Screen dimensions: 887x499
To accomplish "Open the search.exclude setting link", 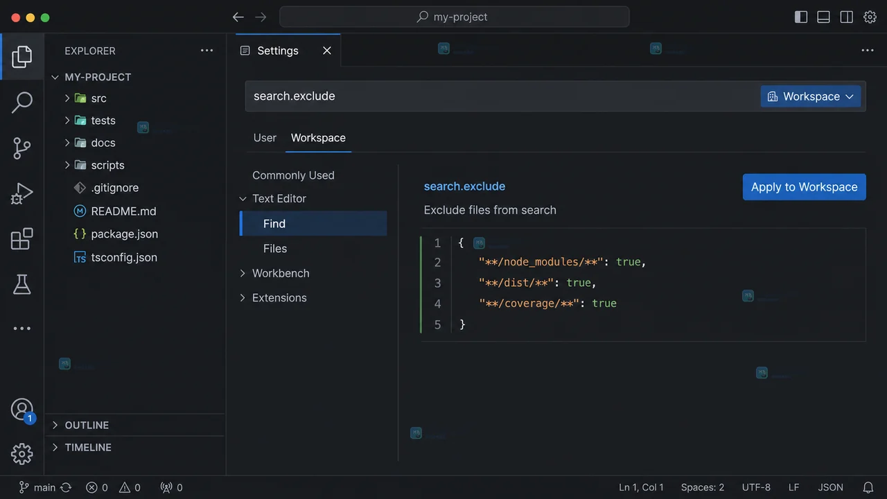I will click(x=464, y=186).
